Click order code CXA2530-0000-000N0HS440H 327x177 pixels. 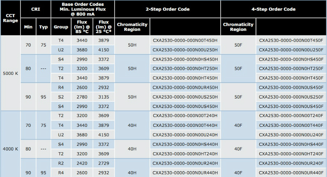pyautogui.click(x=185, y=144)
